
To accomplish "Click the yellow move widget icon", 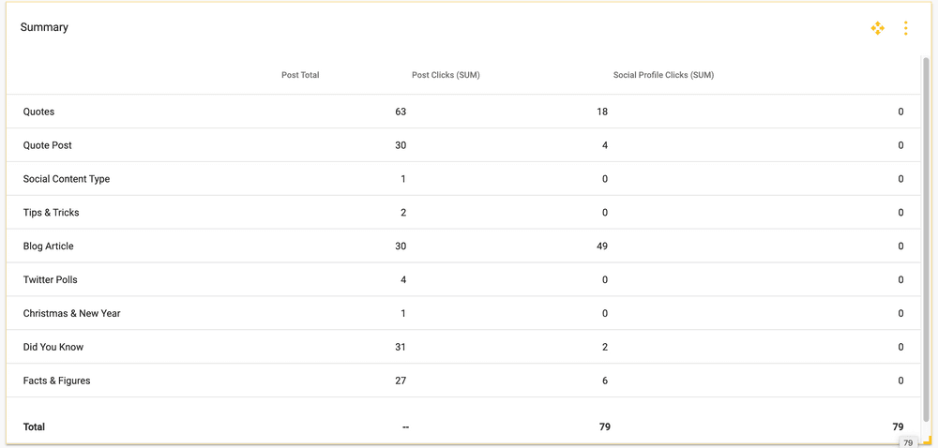I will click(x=877, y=28).
